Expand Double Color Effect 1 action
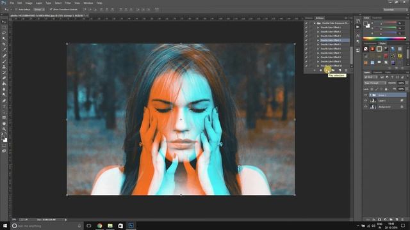The height and width of the screenshot is (230, 410). tap(318, 27)
